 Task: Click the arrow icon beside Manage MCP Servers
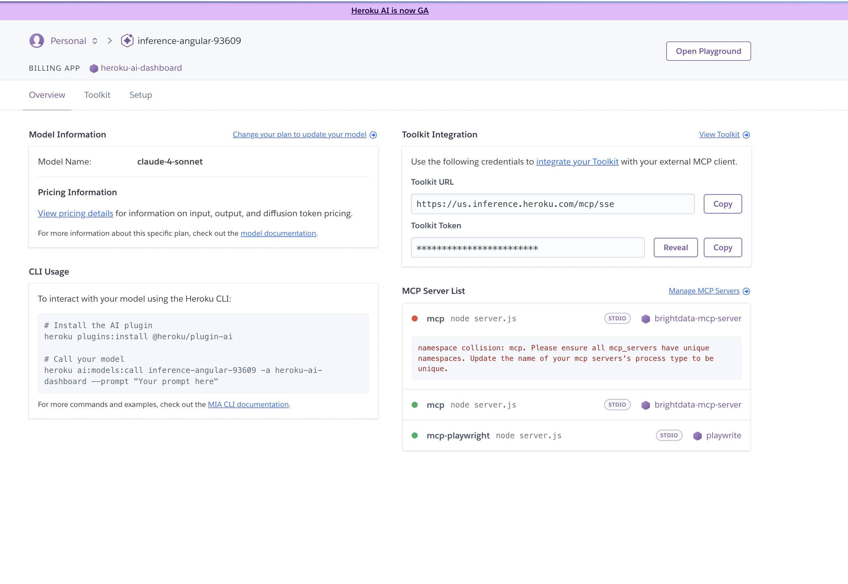pyautogui.click(x=747, y=291)
